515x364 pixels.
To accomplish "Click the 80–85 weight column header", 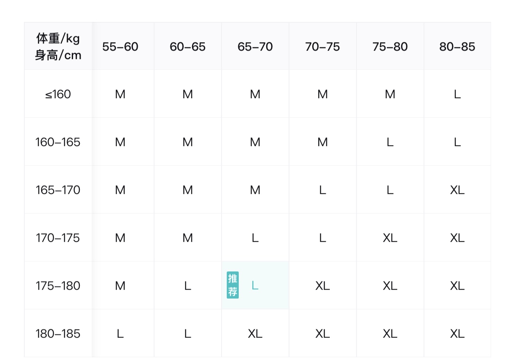I will tap(457, 46).
